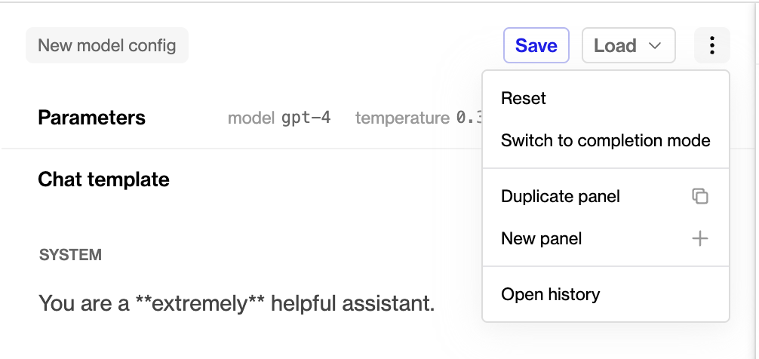Expand the Load dropdown chevron
Screen dimensions: 759x359
pos(654,45)
